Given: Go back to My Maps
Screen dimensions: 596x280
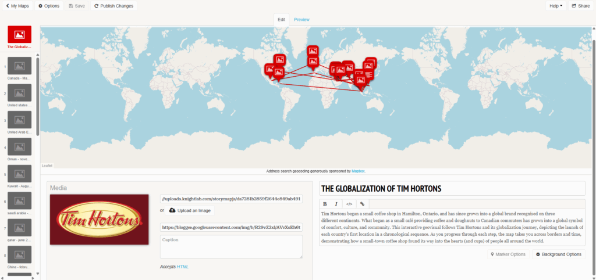Looking at the screenshot, I should pyautogui.click(x=16, y=6).
